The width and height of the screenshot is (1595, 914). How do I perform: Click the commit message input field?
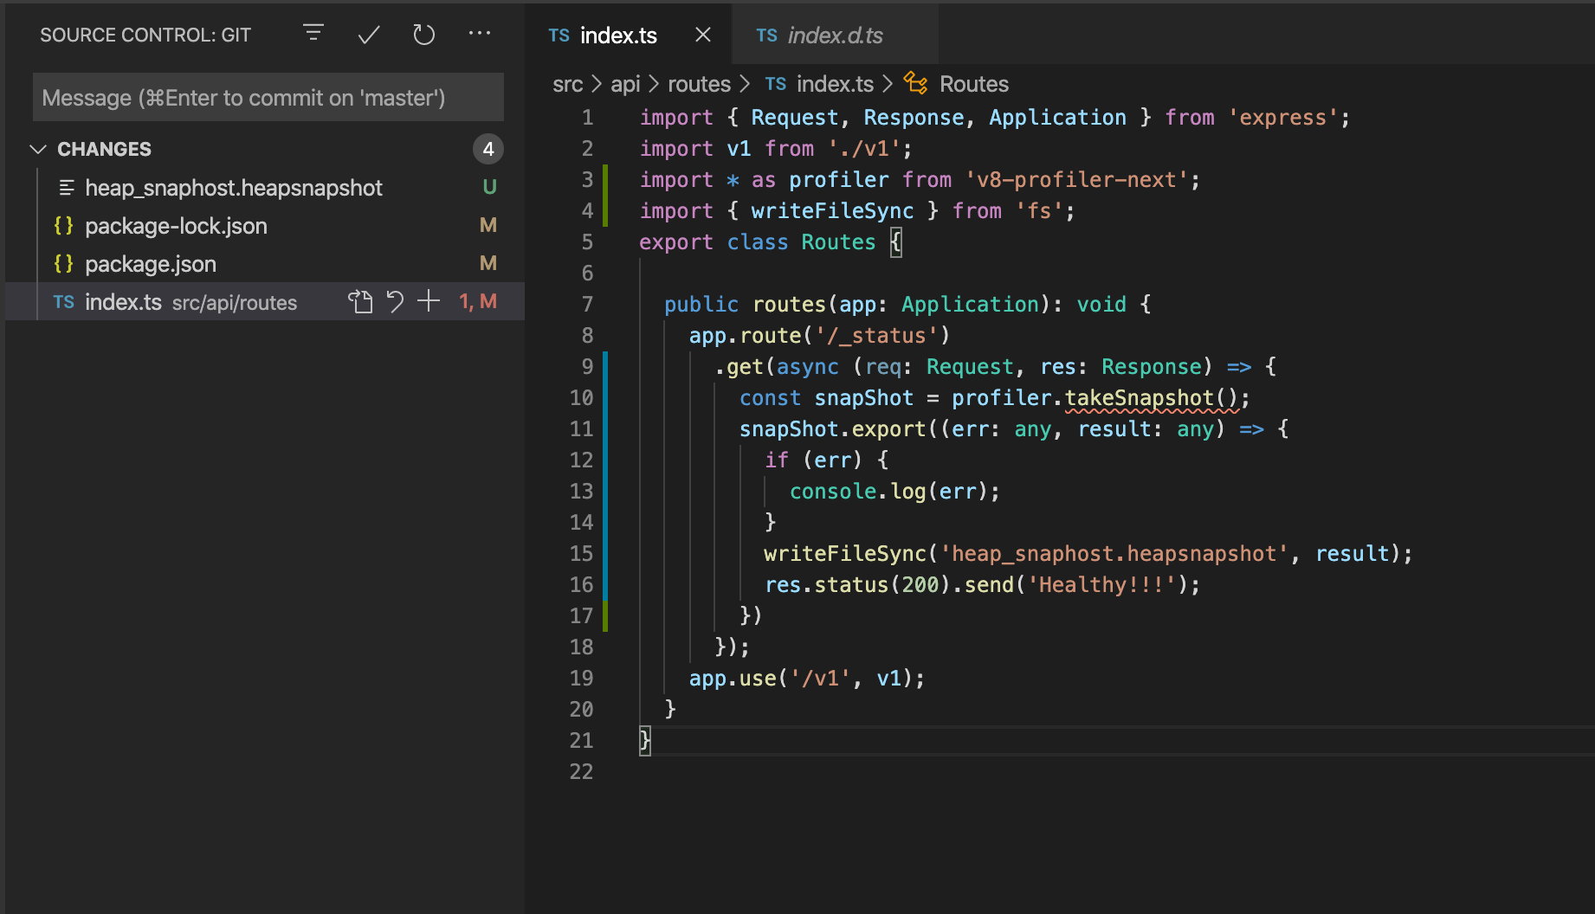click(x=267, y=97)
